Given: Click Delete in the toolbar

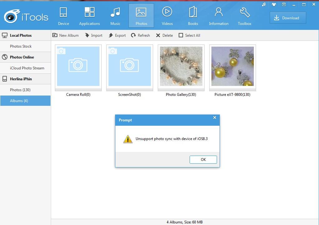Looking at the screenshot, I should coord(164,35).
